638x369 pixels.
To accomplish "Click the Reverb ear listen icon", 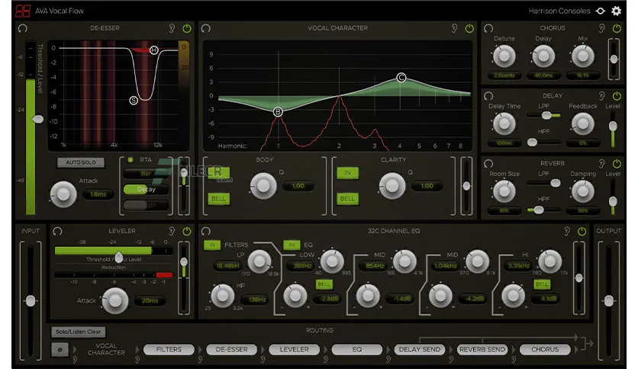I will pos(601,163).
